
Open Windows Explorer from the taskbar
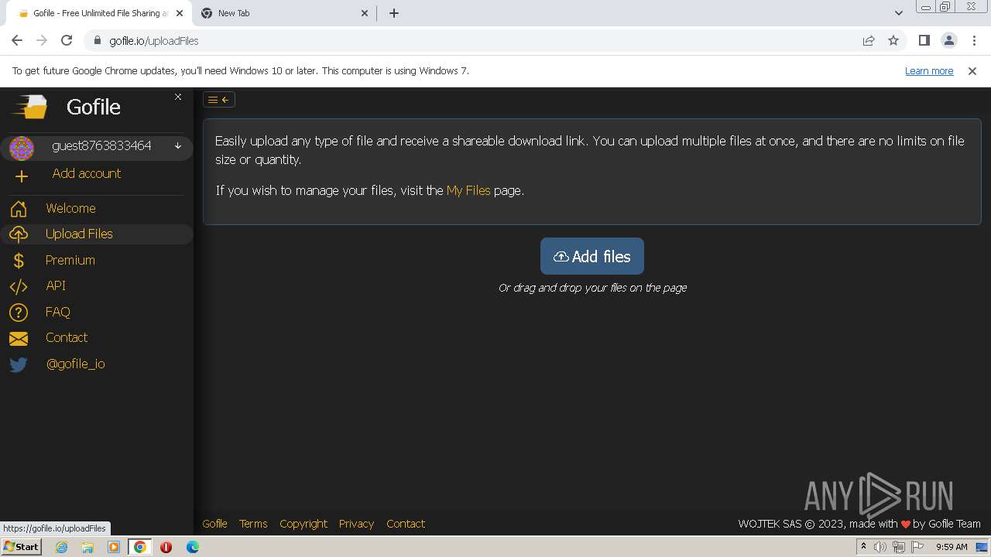coord(87,547)
